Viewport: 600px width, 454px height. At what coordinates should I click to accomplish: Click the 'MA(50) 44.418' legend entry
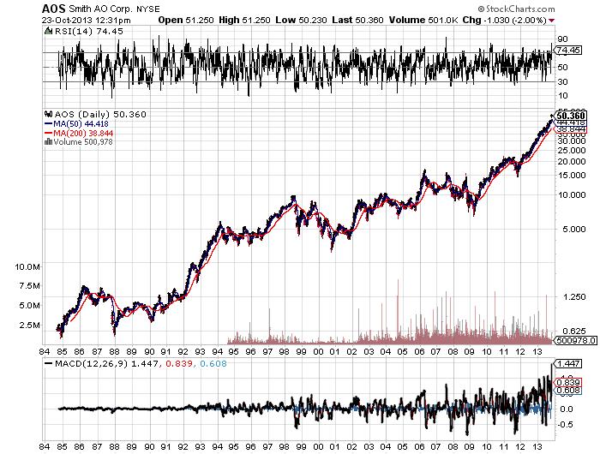coord(81,123)
